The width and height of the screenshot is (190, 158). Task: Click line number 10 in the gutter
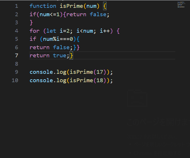(x=15, y=80)
